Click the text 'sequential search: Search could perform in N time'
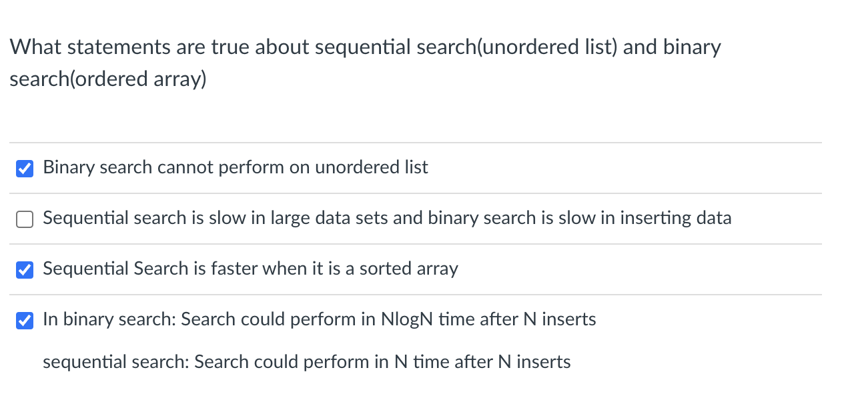Viewport: 842px width, 408px height. point(307,362)
